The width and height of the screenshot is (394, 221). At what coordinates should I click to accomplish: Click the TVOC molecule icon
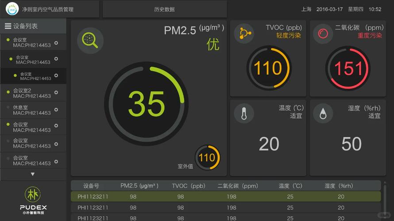[244, 33]
